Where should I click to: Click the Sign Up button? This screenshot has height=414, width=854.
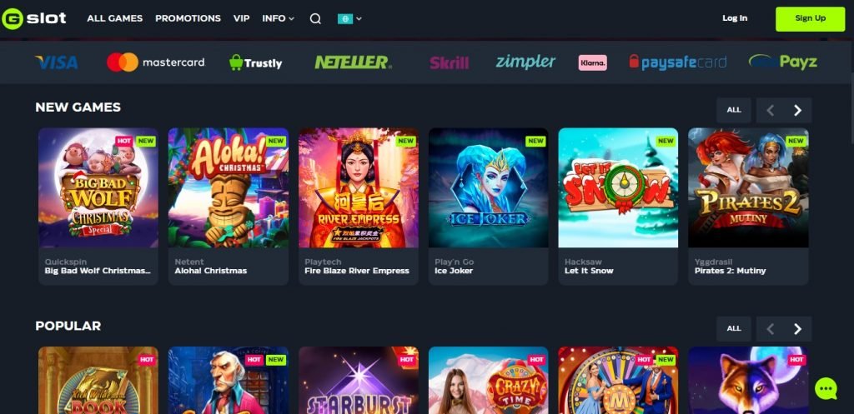click(x=811, y=18)
